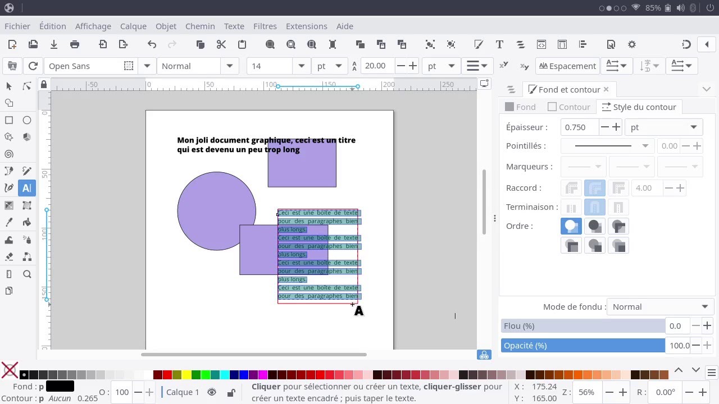Click the Paste clipboard icon
The width and height of the screenshot is (719, 404).
click(x=242, y=44)
